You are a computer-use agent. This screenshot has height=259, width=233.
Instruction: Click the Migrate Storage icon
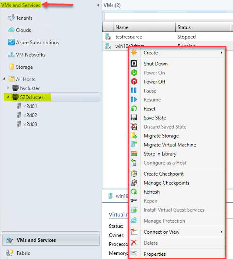pyautogui.click(x=134, y=136)
